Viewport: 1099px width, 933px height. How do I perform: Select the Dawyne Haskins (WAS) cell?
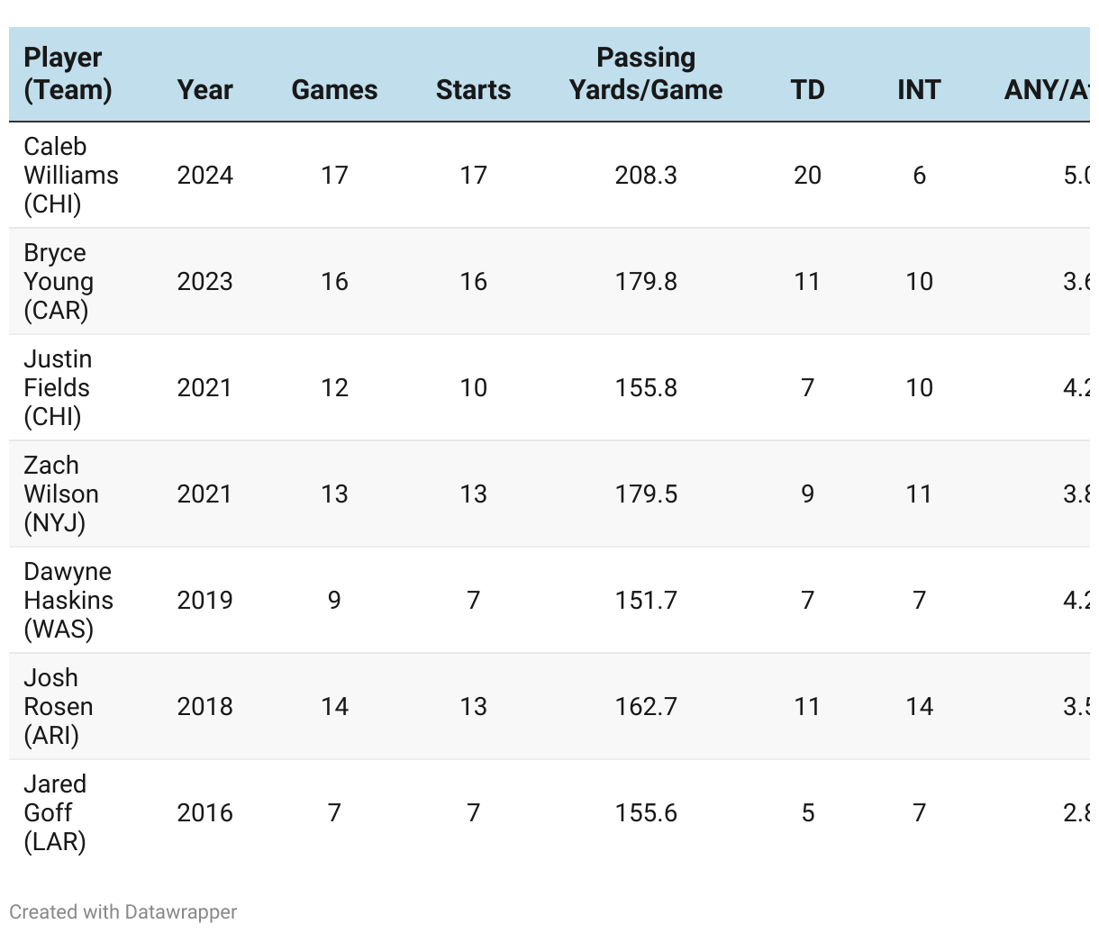[68, 601]
